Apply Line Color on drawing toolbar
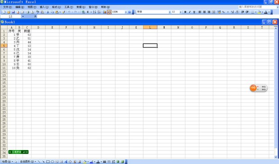Viewport: 279px width, 164px height. (x=91, y=162)
